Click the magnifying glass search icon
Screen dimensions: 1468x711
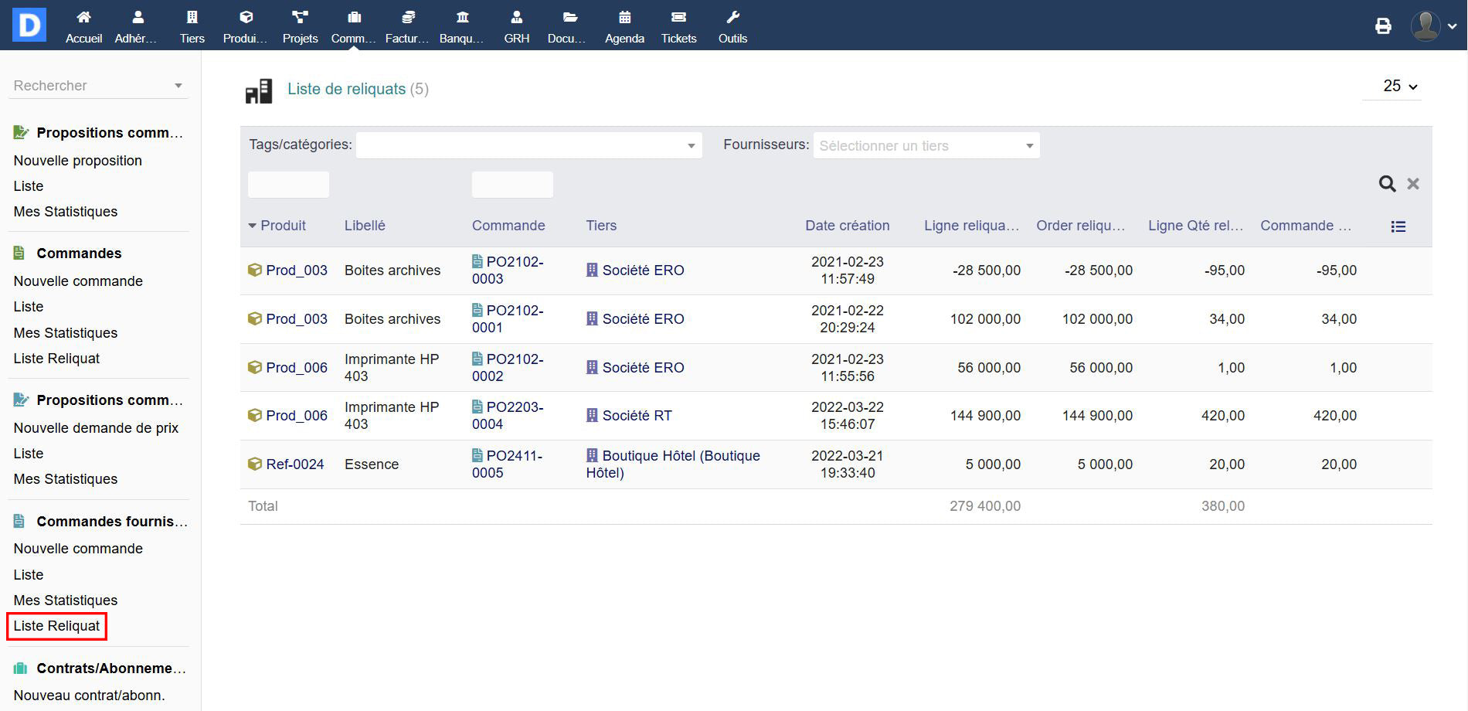tap(1387, 184)
